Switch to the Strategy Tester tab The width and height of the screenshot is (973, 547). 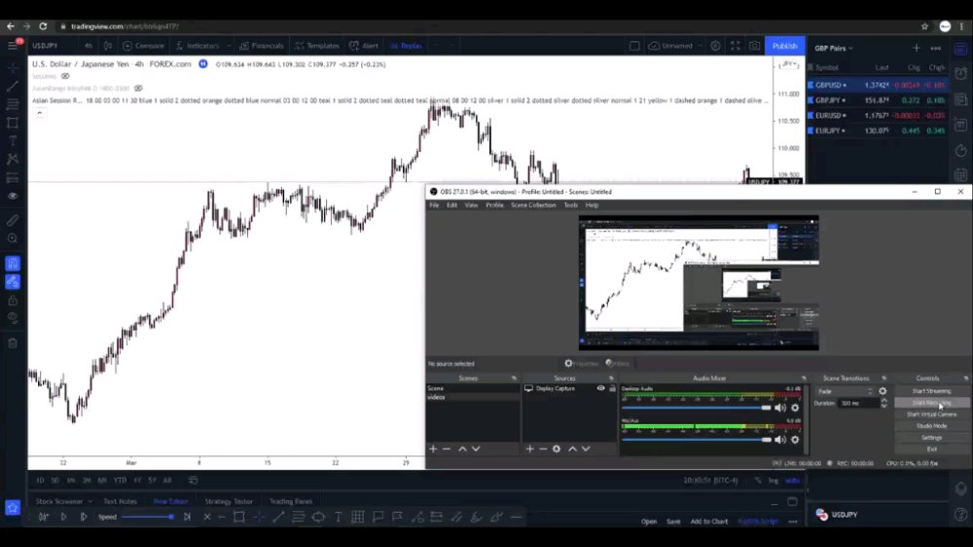pos(229,501)
